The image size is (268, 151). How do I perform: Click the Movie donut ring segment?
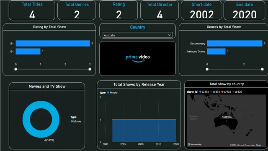point(26,119)
